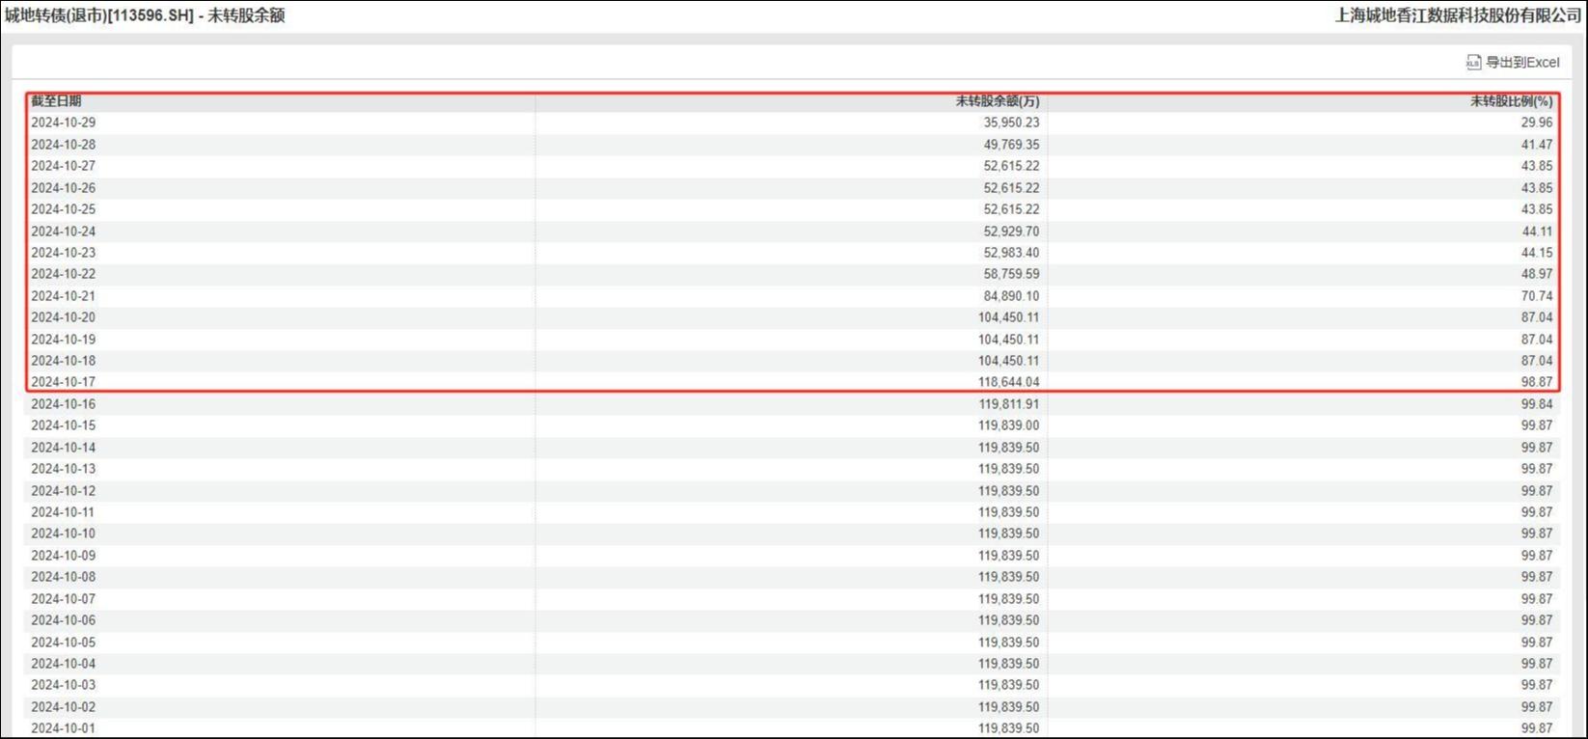Viewport: 1588px width, 739px height.
Task: Click the 未转股余额(万) column header
Action: pyautogui.click(x=998, y=101)
